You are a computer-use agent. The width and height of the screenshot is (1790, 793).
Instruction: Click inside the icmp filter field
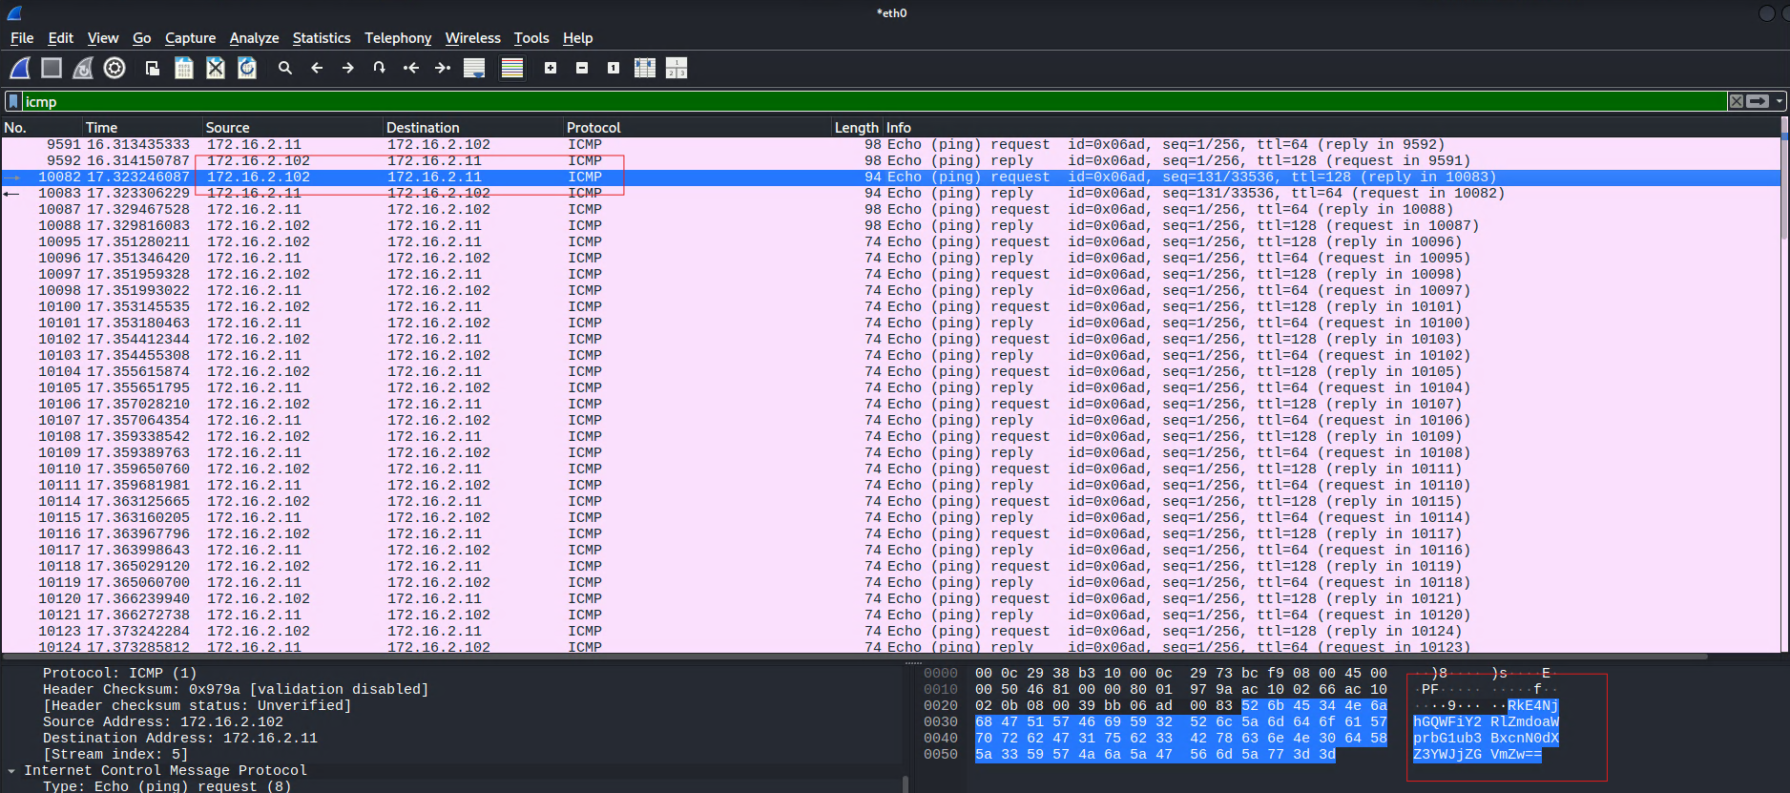coord(873,101)
